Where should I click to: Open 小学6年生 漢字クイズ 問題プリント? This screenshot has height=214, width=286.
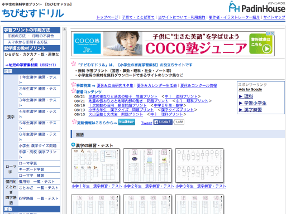121,110
